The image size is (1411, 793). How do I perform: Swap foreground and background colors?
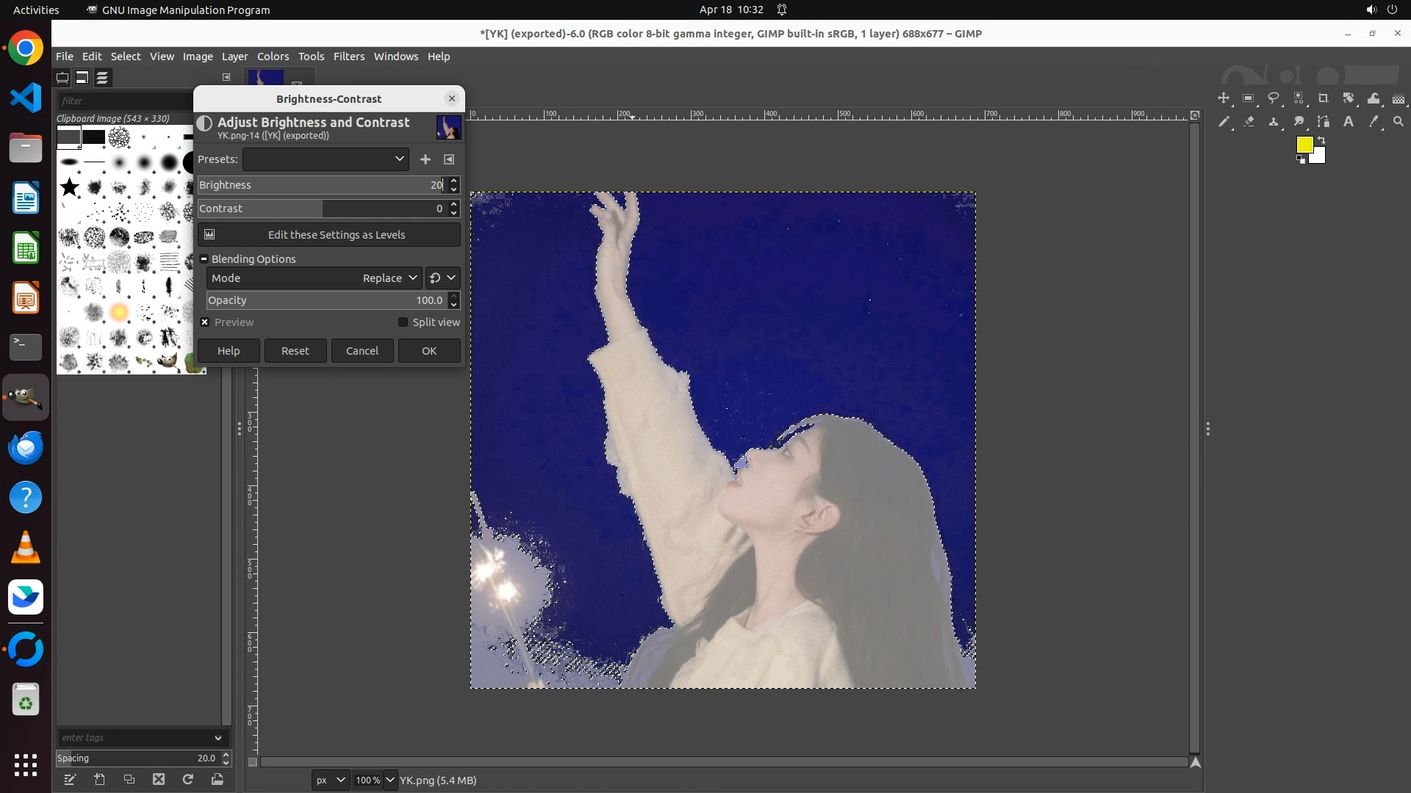point(1321,140)
